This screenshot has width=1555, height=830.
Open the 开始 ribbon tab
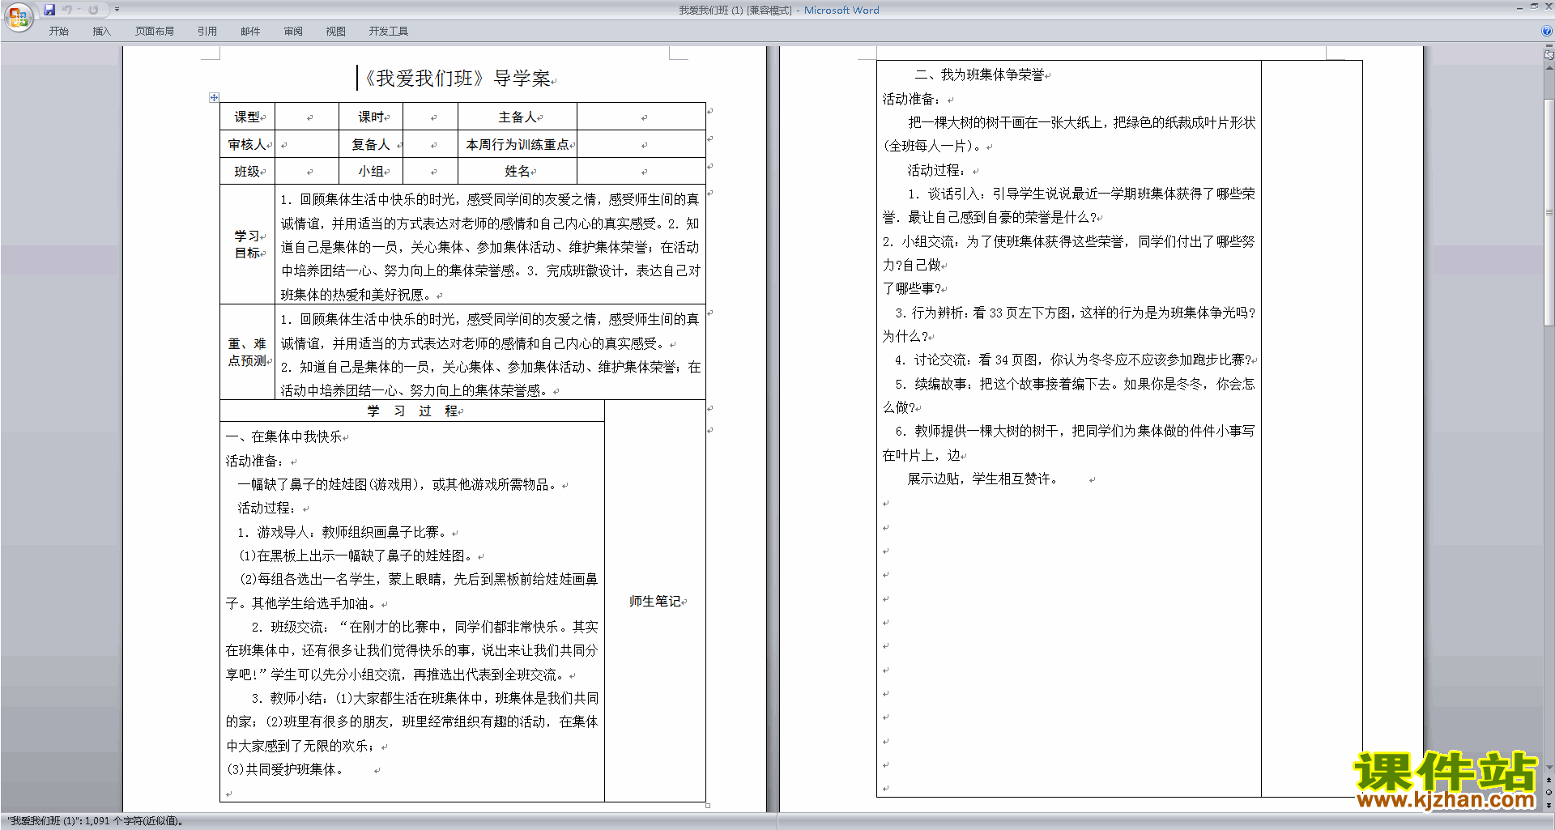pyautogui.click(x=58, y=31)
